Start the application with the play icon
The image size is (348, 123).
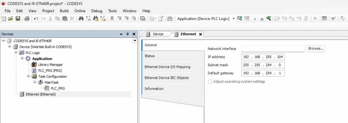[x=255, y=19]
